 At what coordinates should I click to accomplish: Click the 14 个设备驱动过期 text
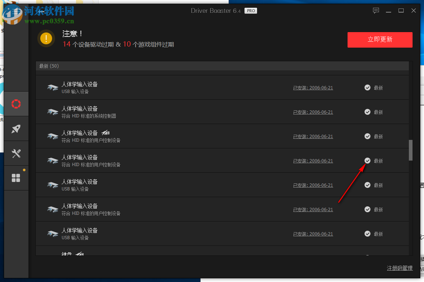[88, 44]
